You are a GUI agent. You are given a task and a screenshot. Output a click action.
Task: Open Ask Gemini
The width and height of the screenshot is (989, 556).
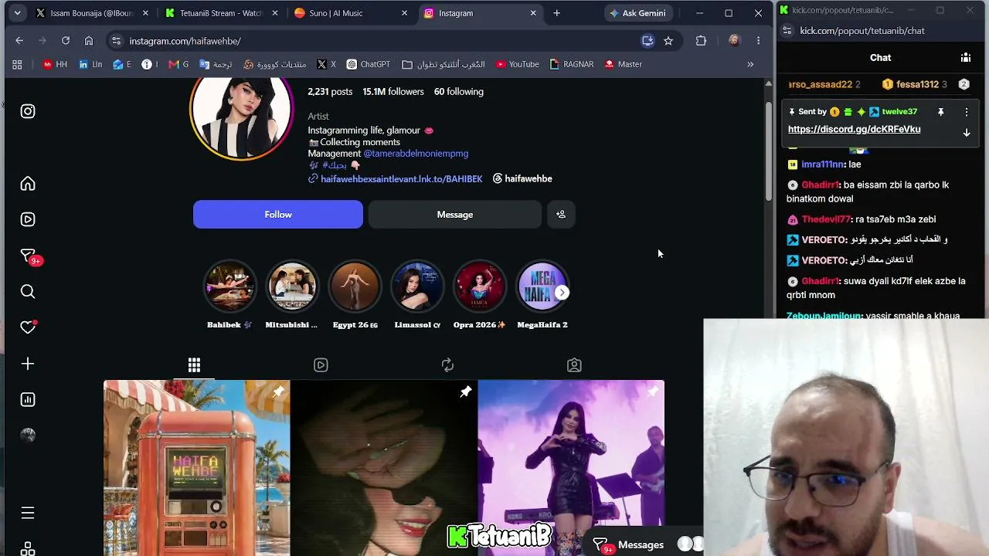[637, 13]
